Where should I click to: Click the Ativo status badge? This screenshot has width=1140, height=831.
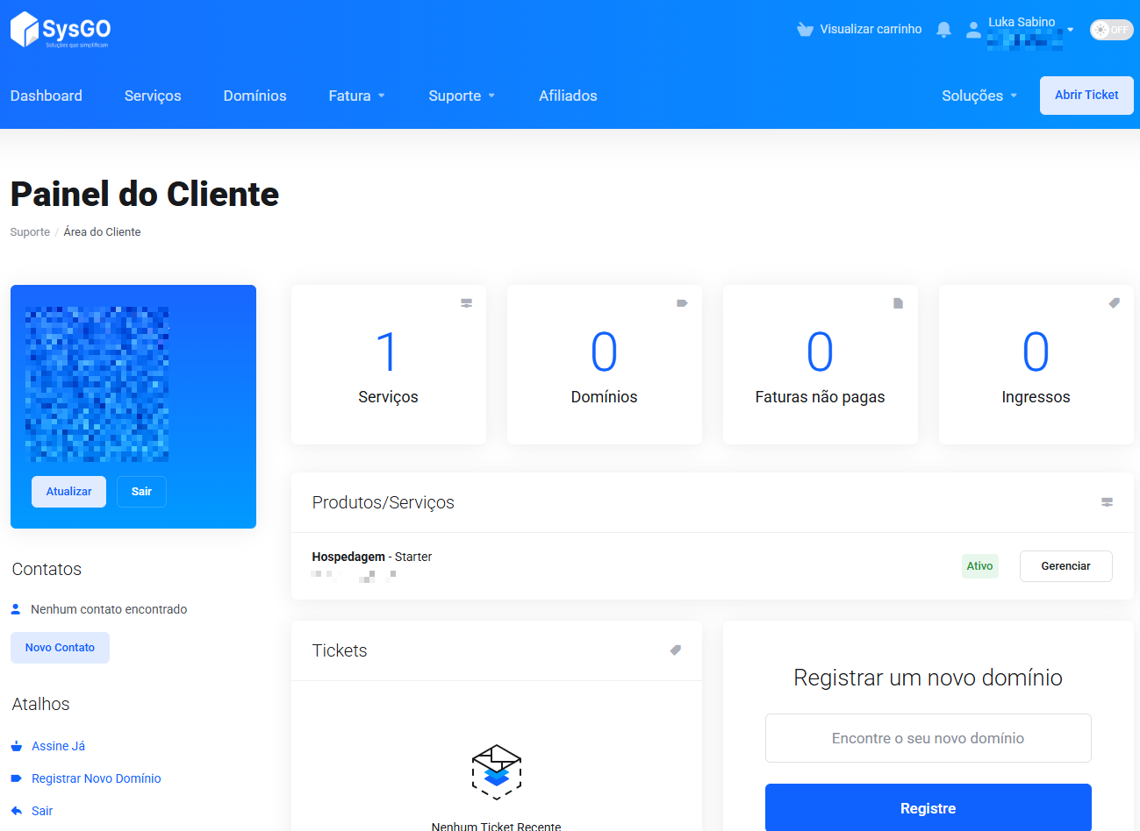979,566
